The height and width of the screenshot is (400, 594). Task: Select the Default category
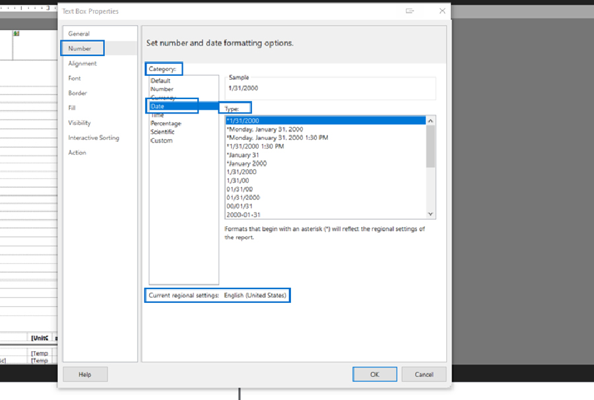click(x=160, y=81)
